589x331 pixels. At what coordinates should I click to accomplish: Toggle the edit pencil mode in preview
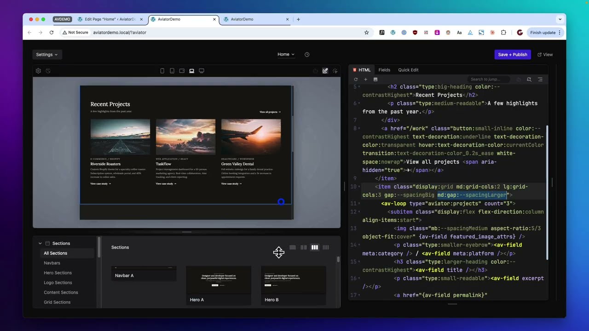coord(325,71)
